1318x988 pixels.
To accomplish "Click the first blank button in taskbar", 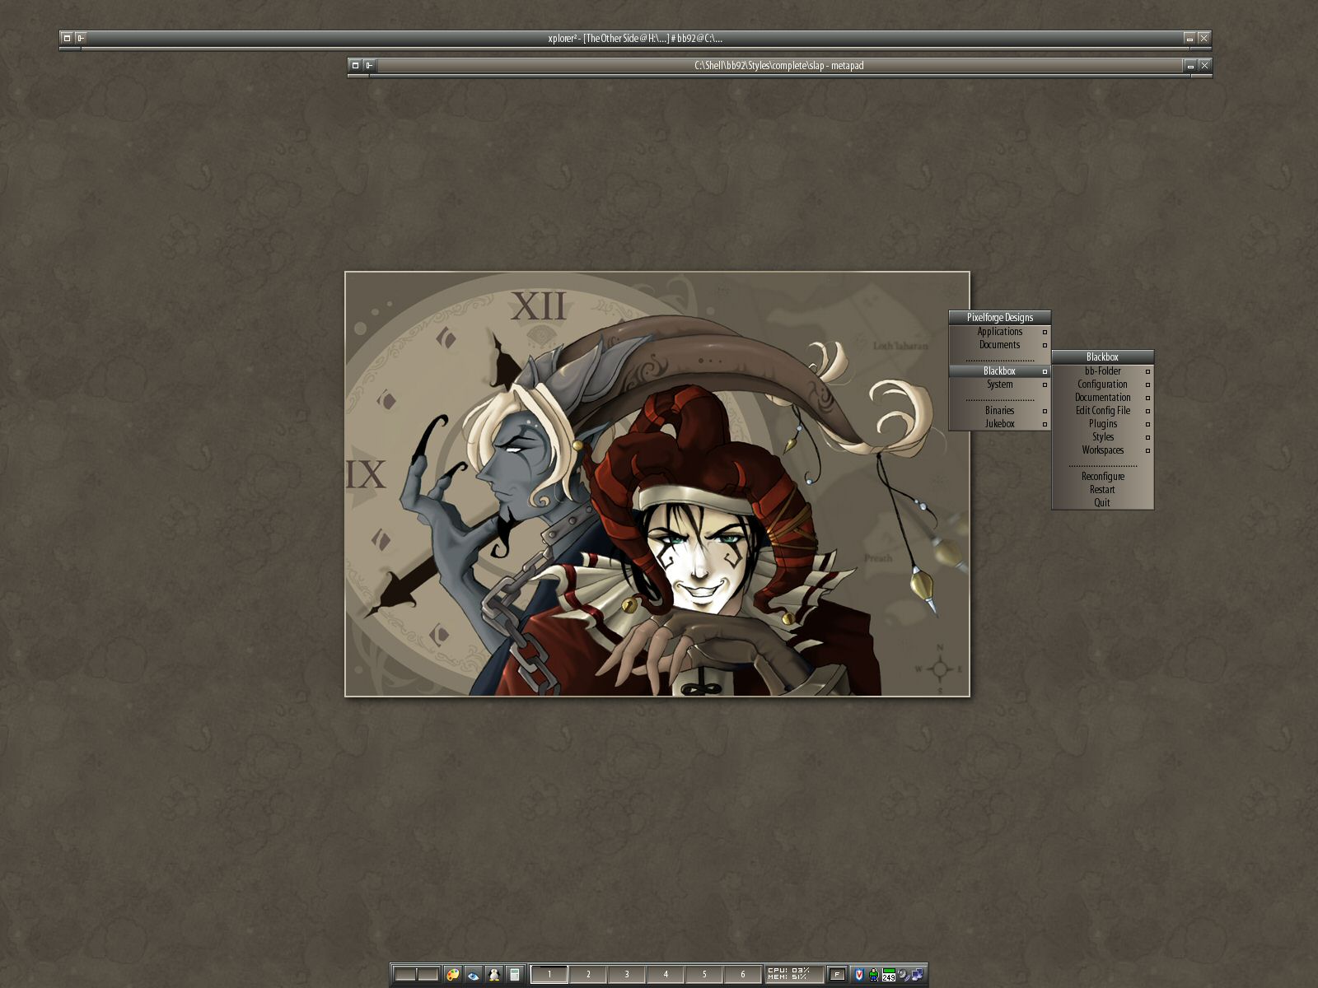I will click(404, 974).
